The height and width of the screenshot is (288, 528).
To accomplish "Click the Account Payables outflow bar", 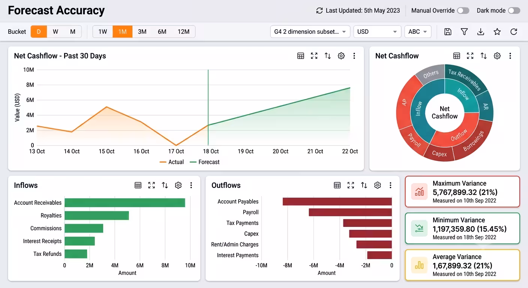I will click(x=337, y=201).
